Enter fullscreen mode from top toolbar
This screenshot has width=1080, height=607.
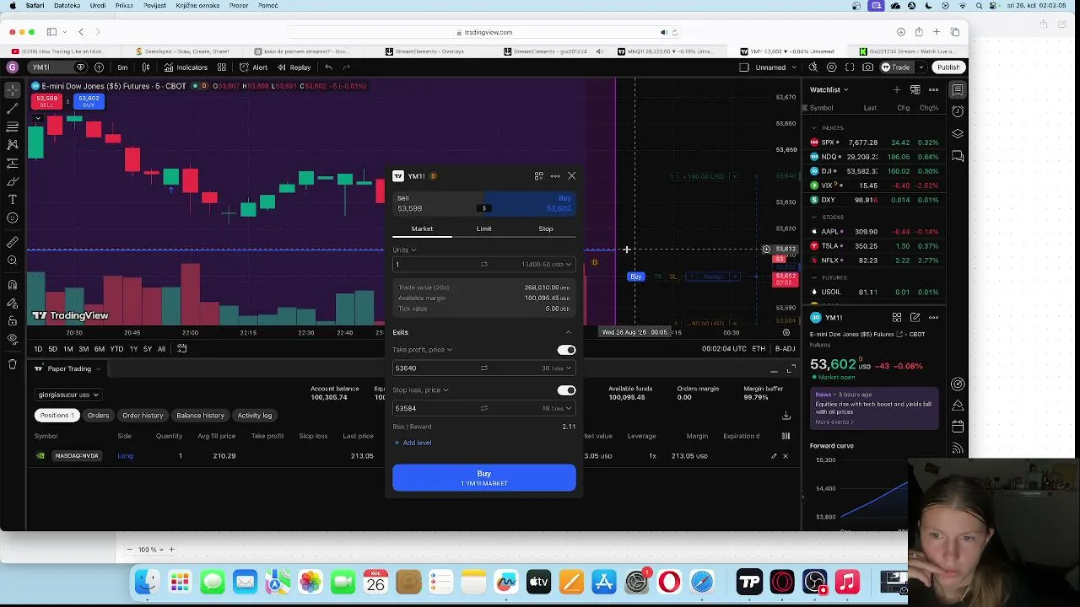click(850, 67)
